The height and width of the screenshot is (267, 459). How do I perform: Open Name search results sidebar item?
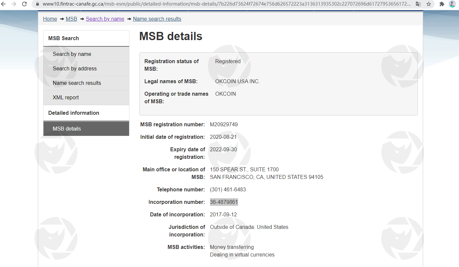coord(77,83)
